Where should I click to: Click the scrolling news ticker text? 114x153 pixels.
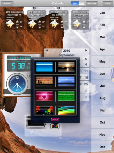pyautogui.click(x=19, y=58)
